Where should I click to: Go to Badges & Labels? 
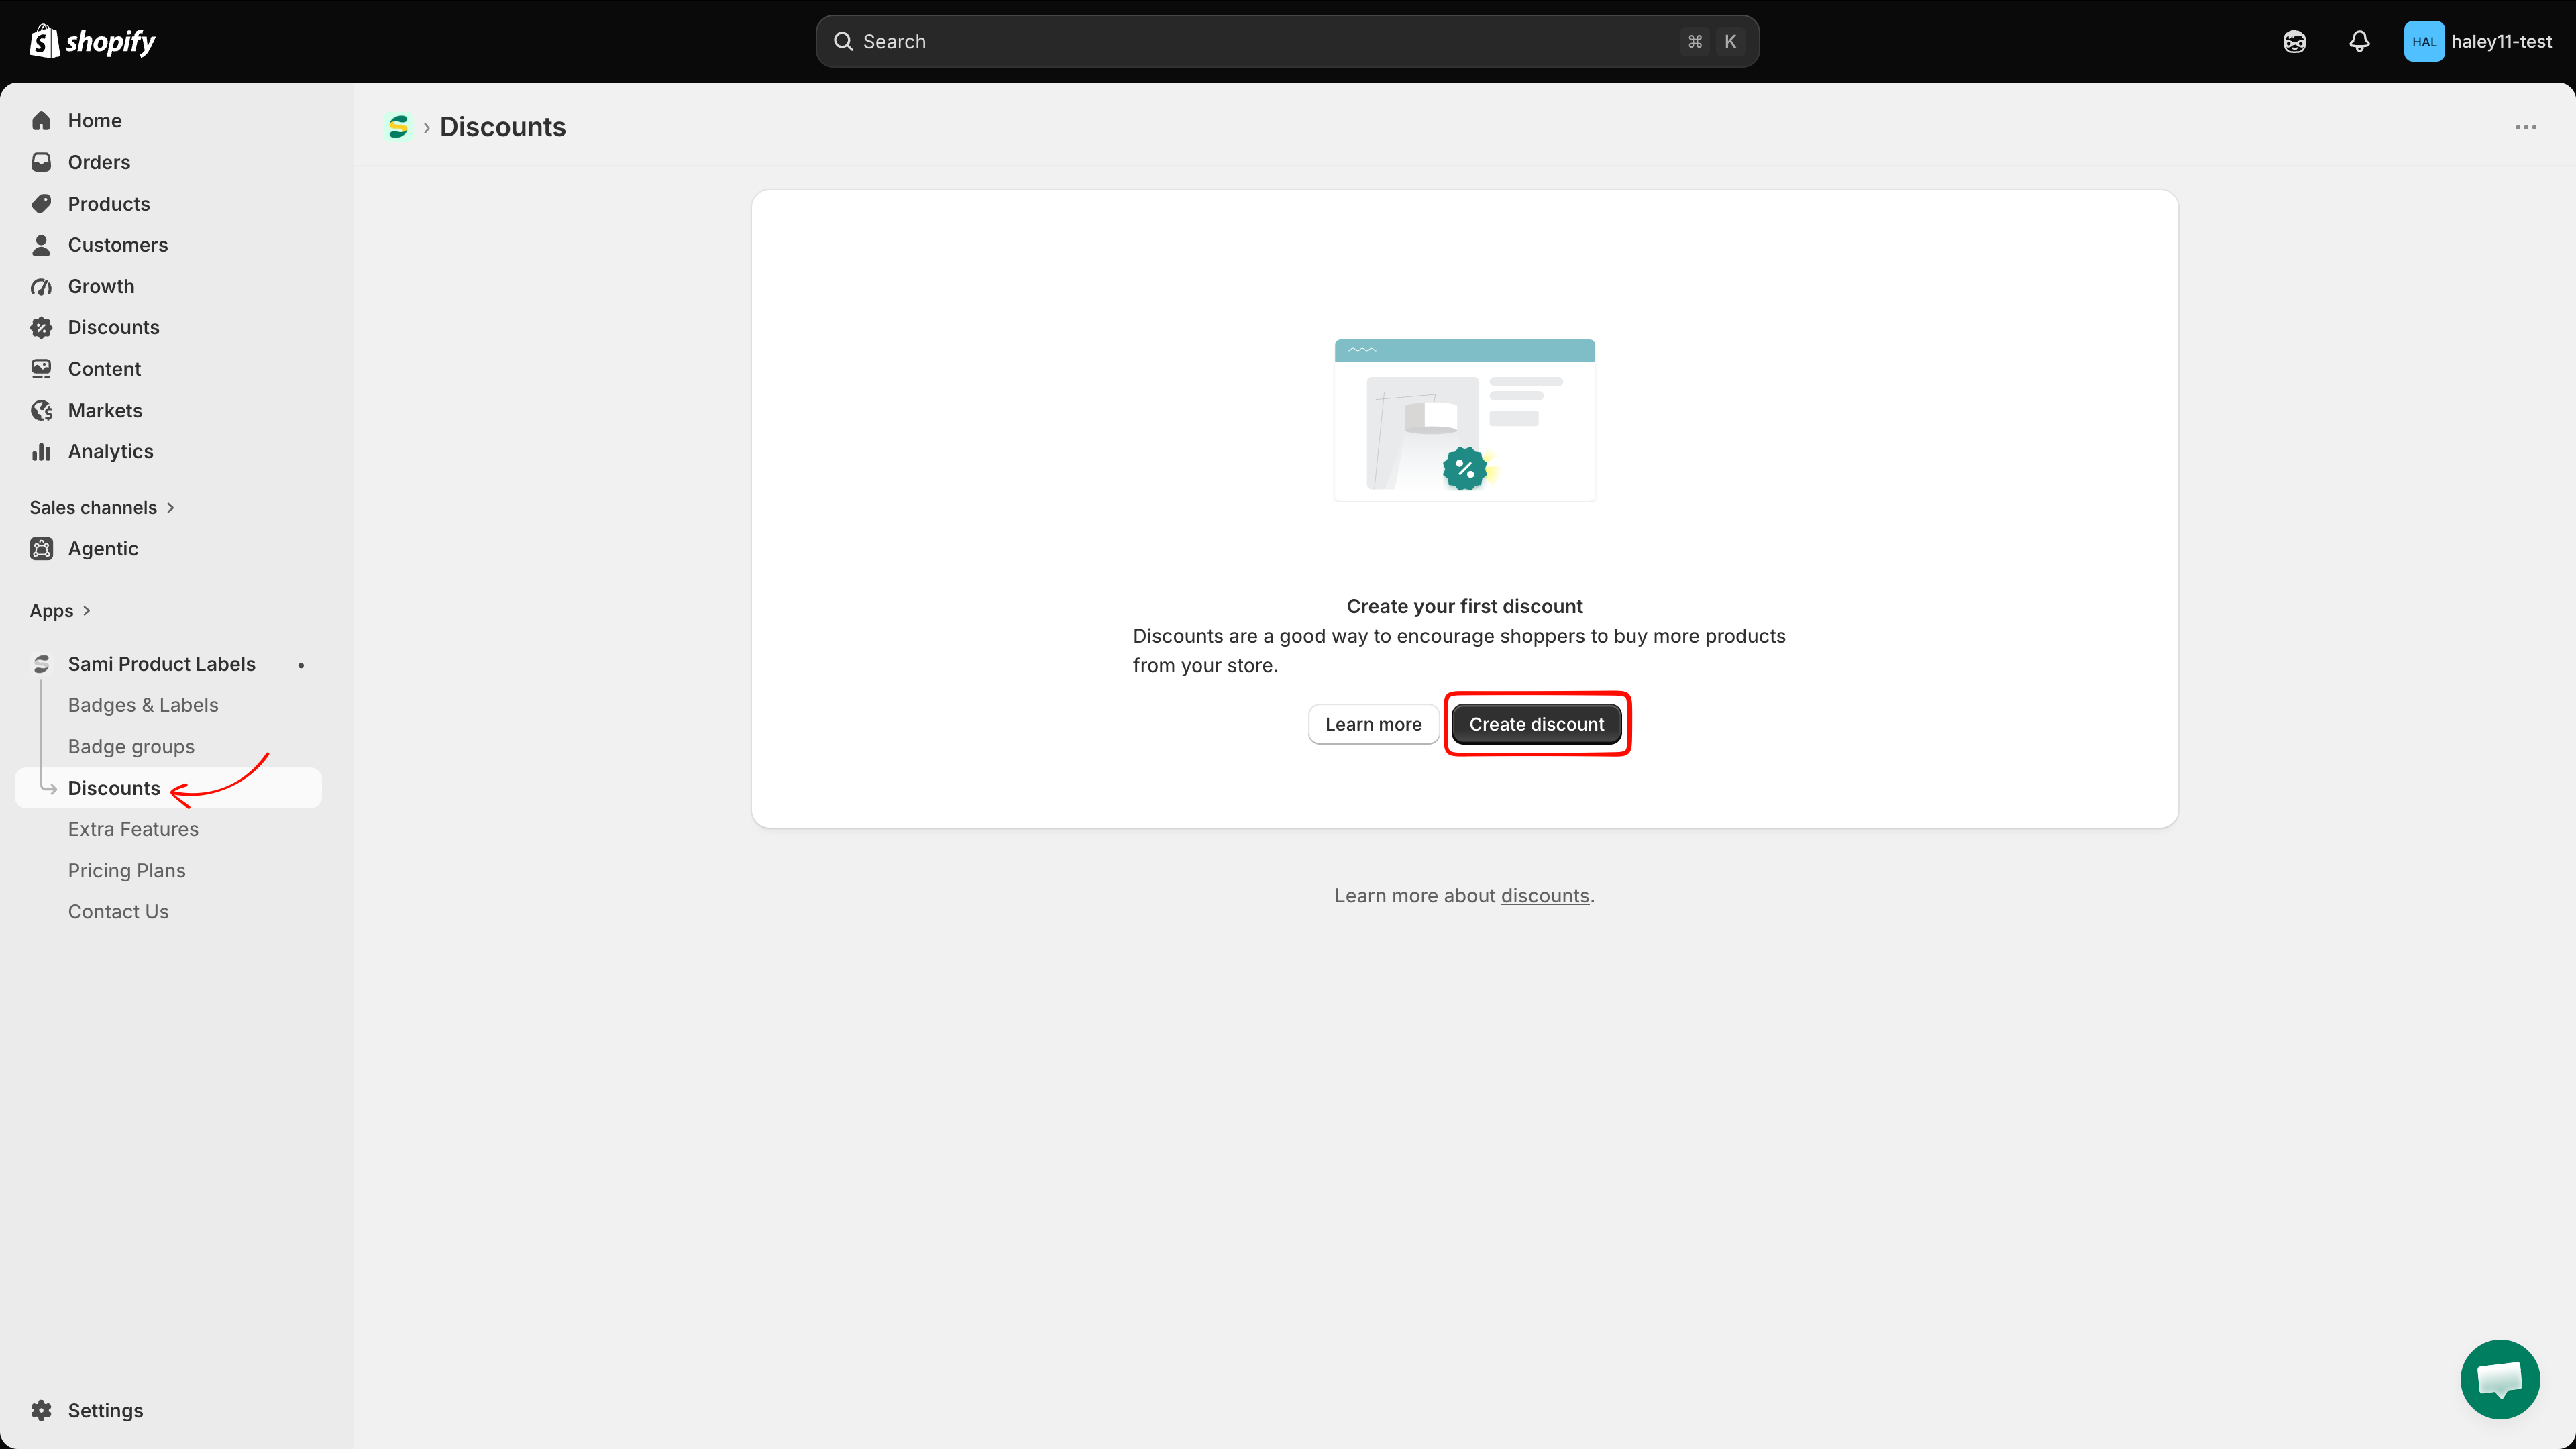(x=143, y=705)
